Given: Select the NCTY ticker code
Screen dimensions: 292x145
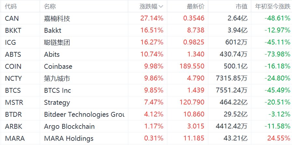Looking at the screenshot, I should point(13,79).
